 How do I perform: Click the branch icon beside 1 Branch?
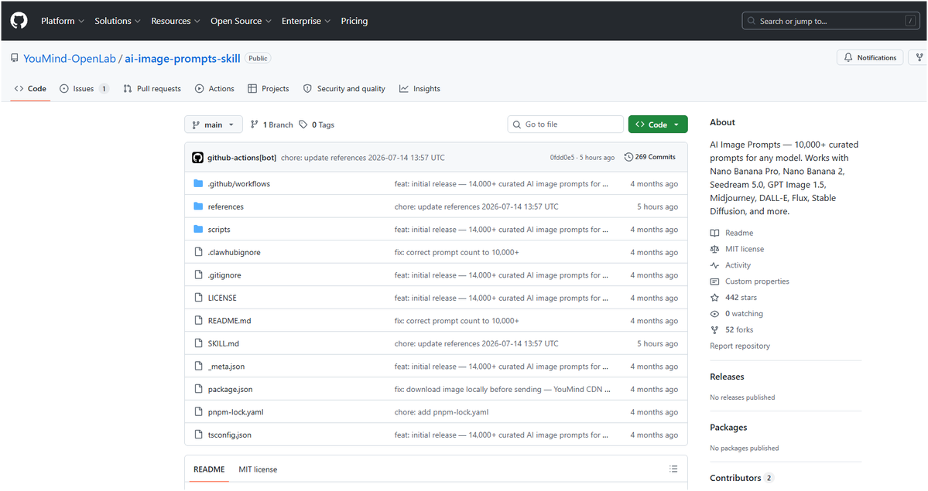tap(255, 124)
